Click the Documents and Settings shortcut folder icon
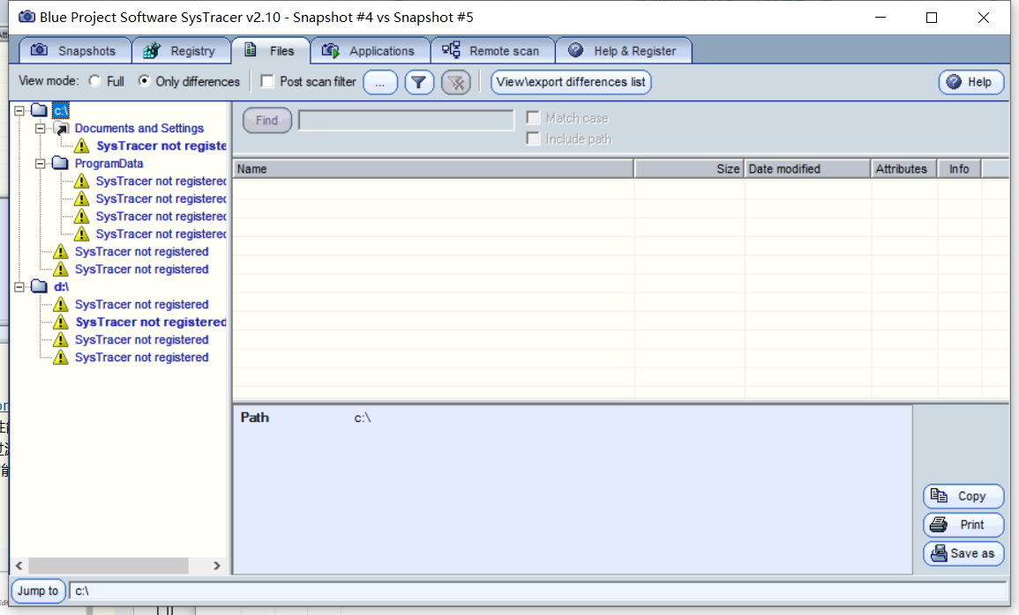 (61, 129)
